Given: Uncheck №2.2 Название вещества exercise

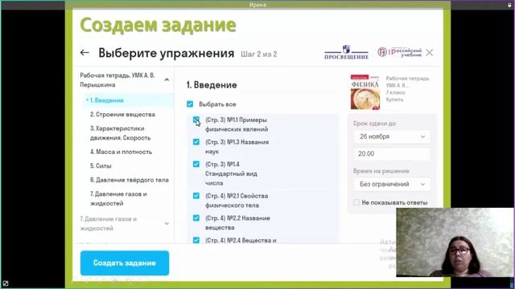Looking at the screenshot, I should click(x=196, y=218).
